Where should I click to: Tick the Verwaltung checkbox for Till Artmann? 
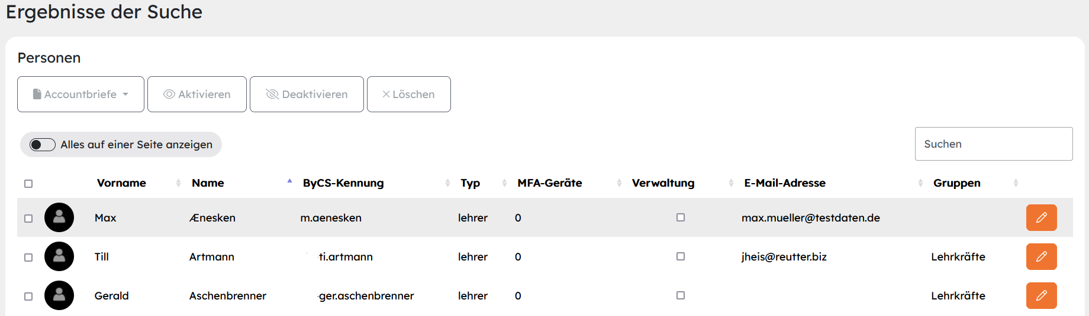click(681, 256)
